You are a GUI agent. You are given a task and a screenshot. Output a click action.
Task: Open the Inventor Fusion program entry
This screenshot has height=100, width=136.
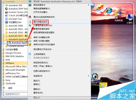[16, 12]
